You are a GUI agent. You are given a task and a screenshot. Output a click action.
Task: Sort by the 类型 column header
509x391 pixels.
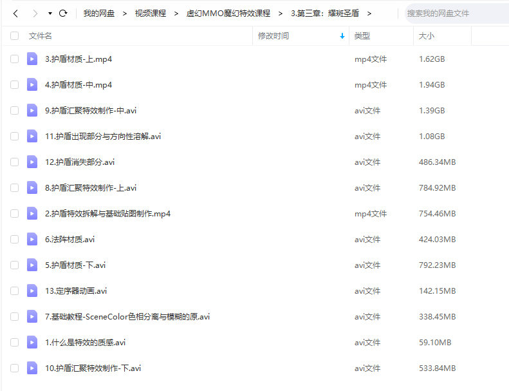coord(362,36)
